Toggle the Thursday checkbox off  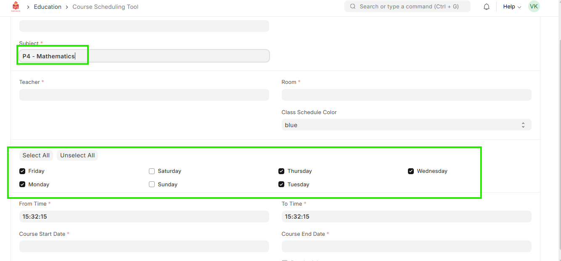click(281, 171)
